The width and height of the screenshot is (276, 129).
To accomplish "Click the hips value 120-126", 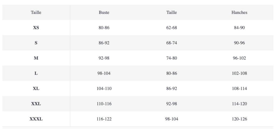I will point(239,119).
